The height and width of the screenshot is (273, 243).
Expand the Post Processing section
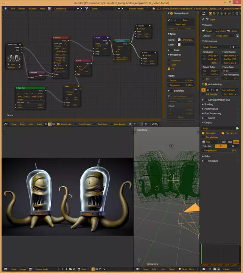point(203,113)
